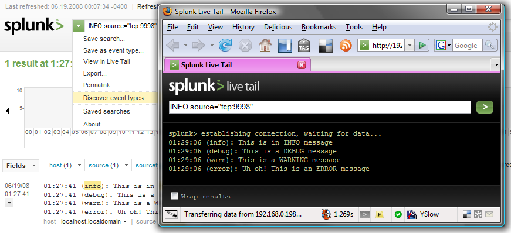The image size is (511, 233).
Task: Open the Fields dropdown in Splunk
Action: point(21,166)
